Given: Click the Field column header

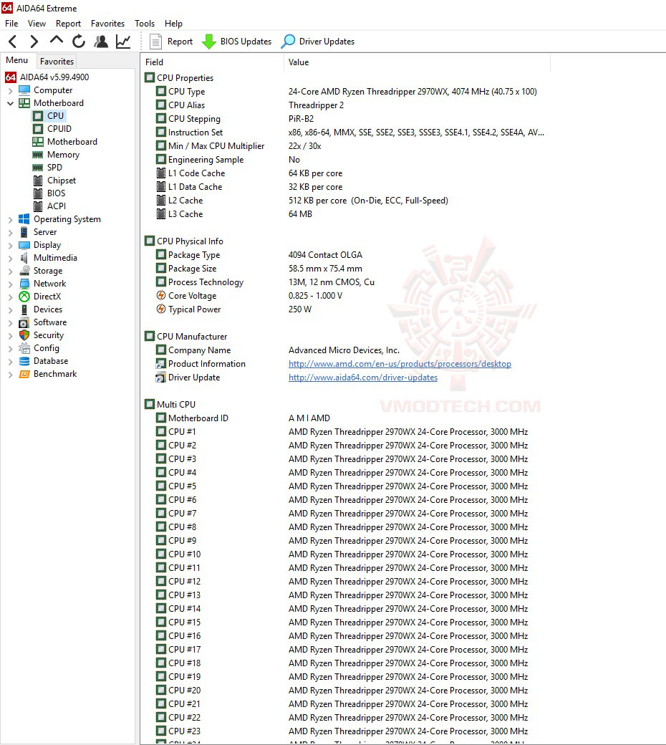Looking at the screenshot, I should click(213, 62).
